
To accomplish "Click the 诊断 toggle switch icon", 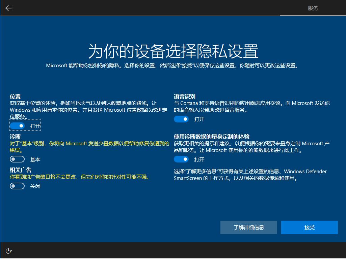I will click(x=17, y=159).
